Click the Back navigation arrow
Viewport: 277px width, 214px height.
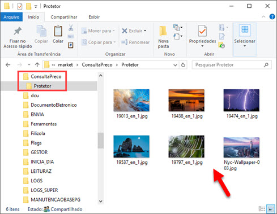click(x=8, y=65)
